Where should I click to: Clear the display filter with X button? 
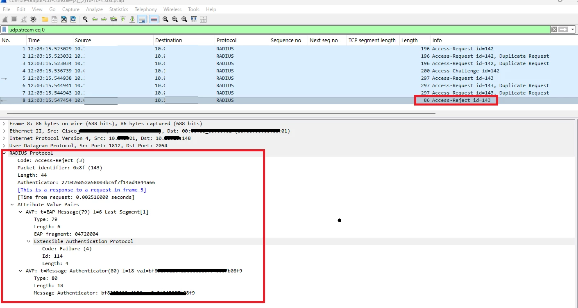tap(554, 29)
